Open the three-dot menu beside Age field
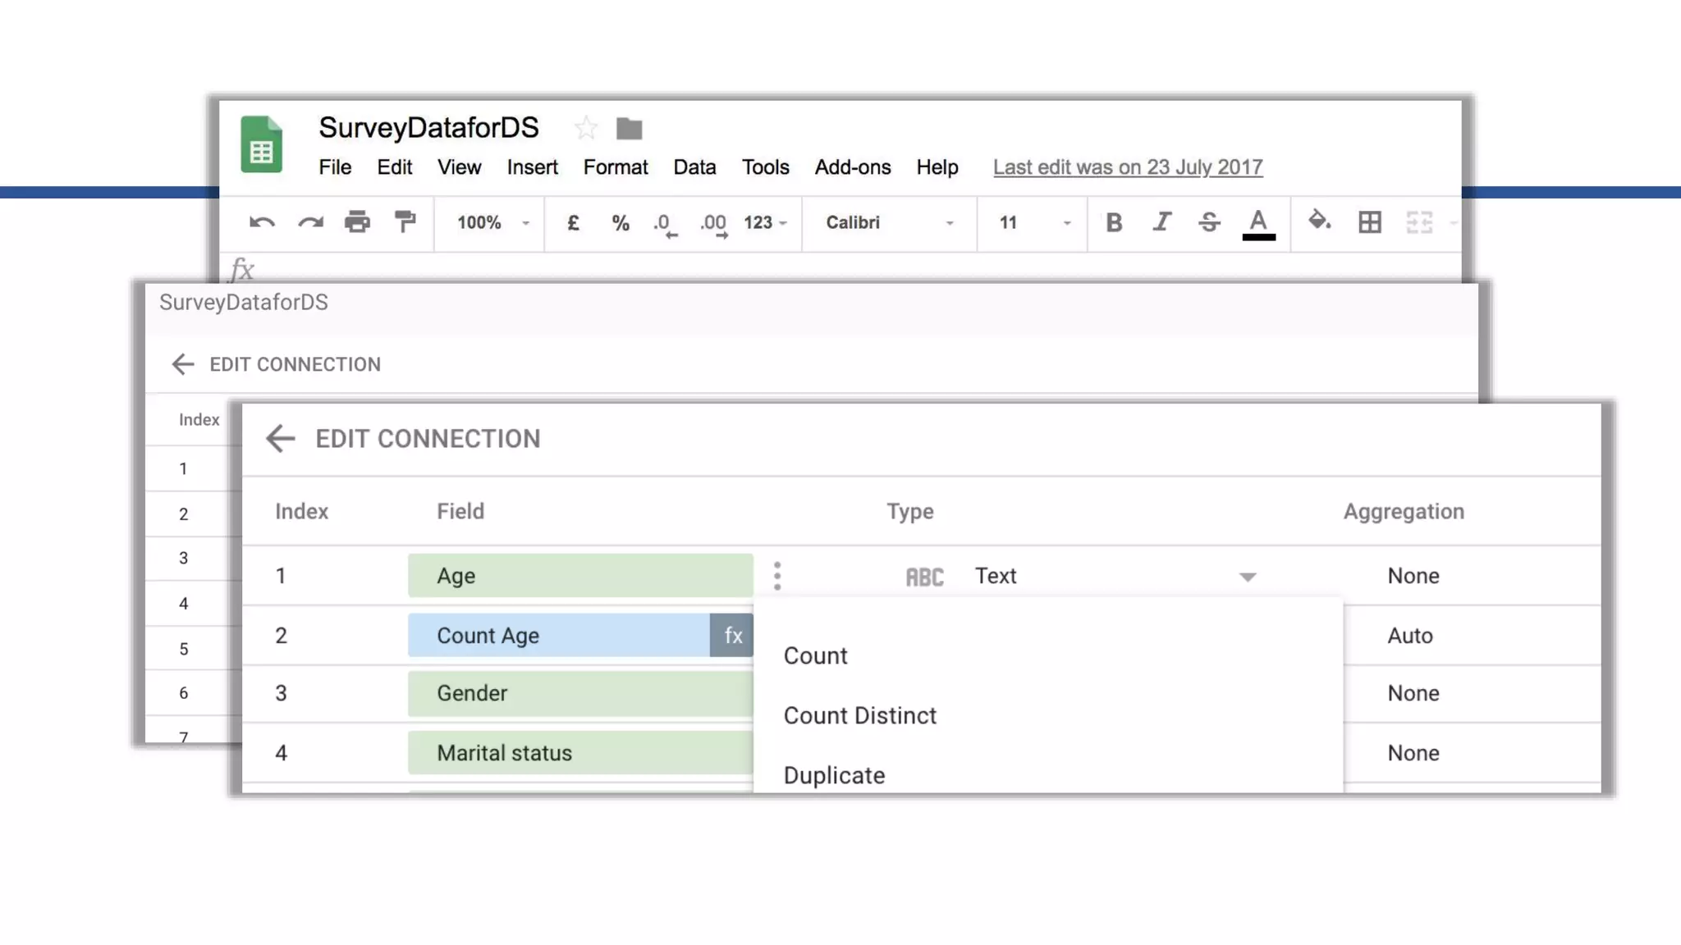This screenshot has height=945, width=1681. 776,576
